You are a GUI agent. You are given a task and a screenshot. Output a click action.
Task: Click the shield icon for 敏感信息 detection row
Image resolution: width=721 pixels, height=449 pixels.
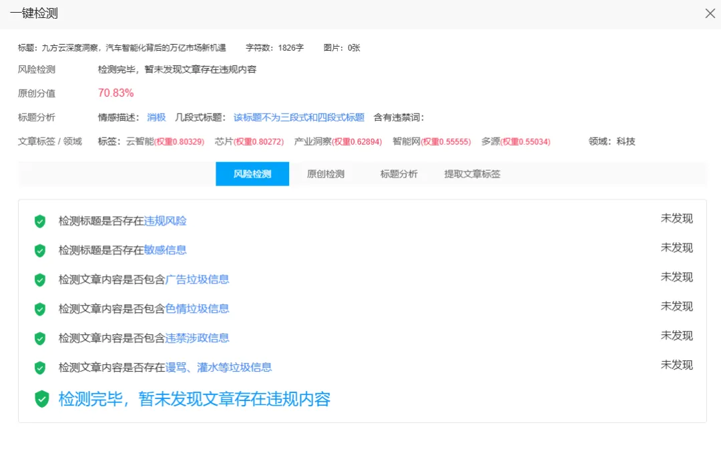click(39, 250)
